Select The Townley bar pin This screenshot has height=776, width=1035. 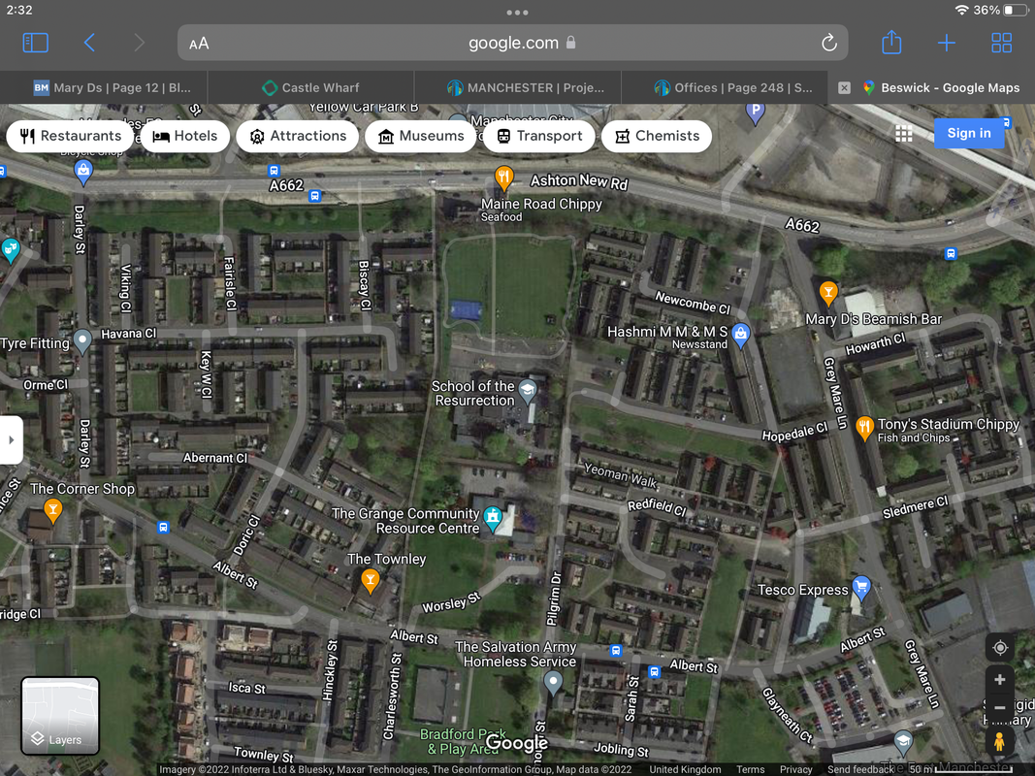point(371,581)
